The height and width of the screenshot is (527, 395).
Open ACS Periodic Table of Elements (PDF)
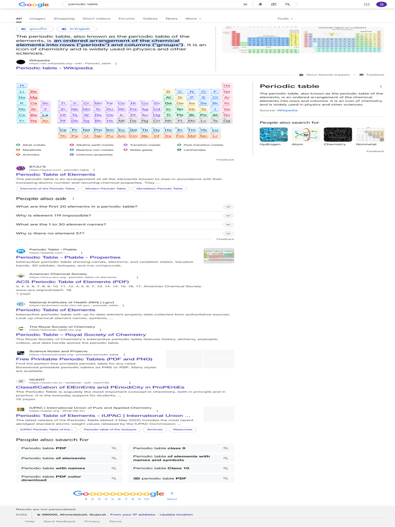click(72, 282)
